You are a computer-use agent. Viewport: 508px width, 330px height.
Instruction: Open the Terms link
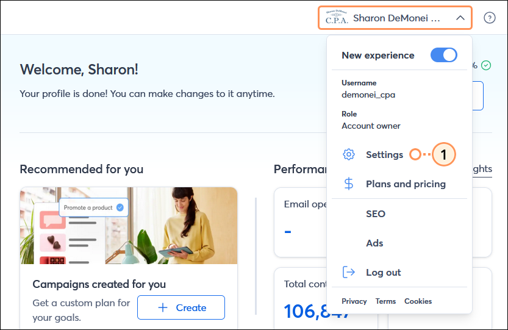(x=385, y=301)
